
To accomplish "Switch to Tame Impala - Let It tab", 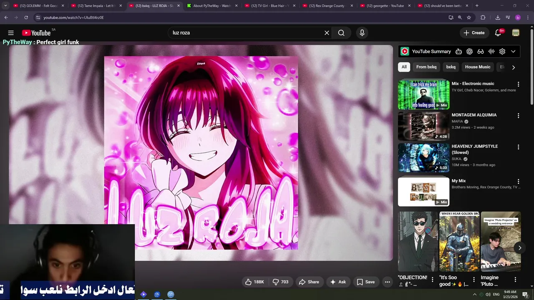I will 96,6.
